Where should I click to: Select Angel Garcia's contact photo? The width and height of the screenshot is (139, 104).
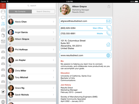point(11,32)
